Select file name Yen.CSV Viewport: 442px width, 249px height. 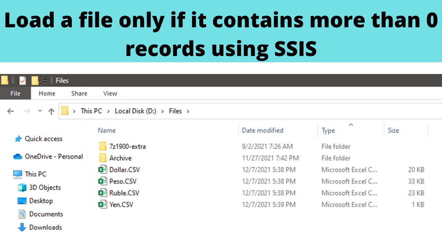121,204
